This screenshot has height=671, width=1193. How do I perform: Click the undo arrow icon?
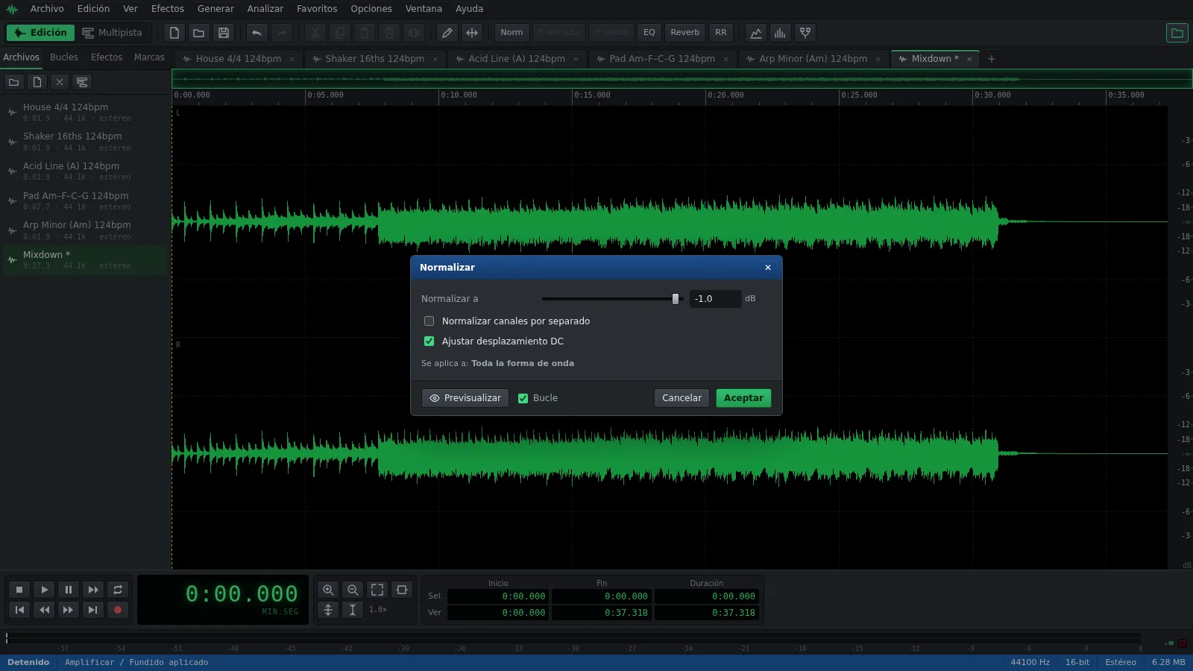[257, 33]
